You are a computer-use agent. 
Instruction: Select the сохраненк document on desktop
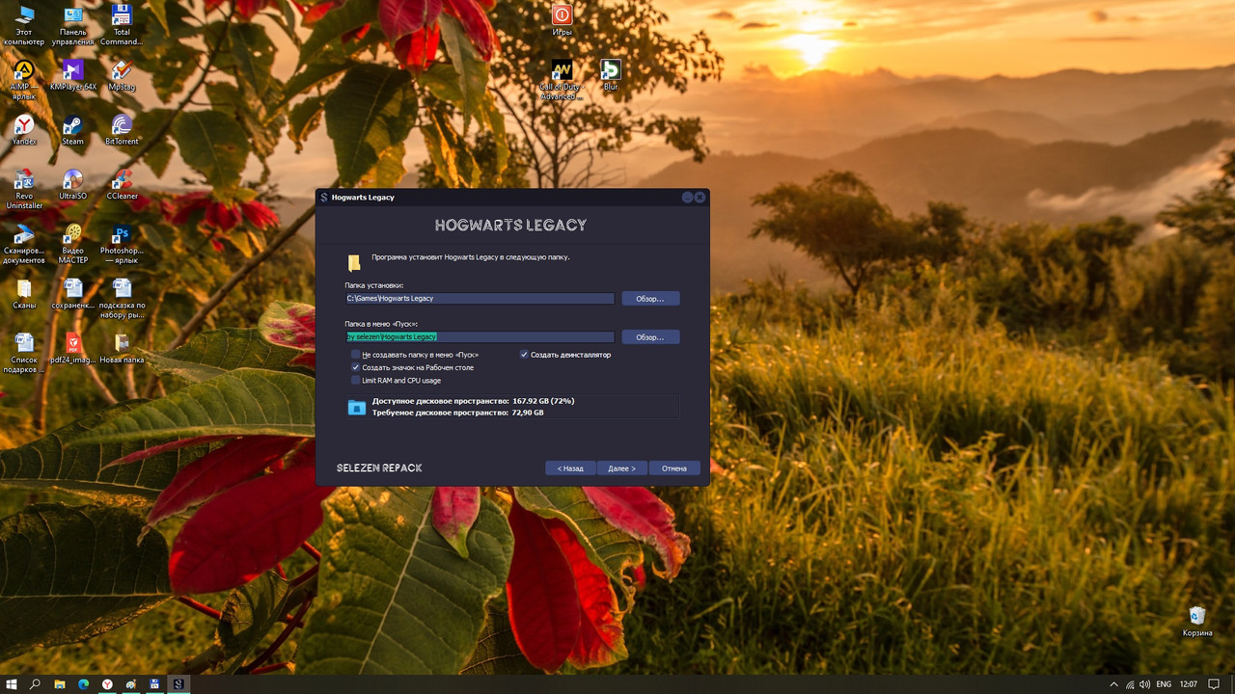coord(72,294)
